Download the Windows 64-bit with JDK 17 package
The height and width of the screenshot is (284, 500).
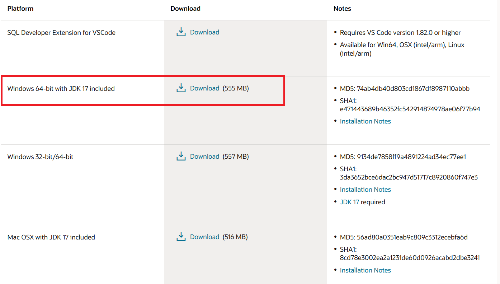tap(204, 88)
